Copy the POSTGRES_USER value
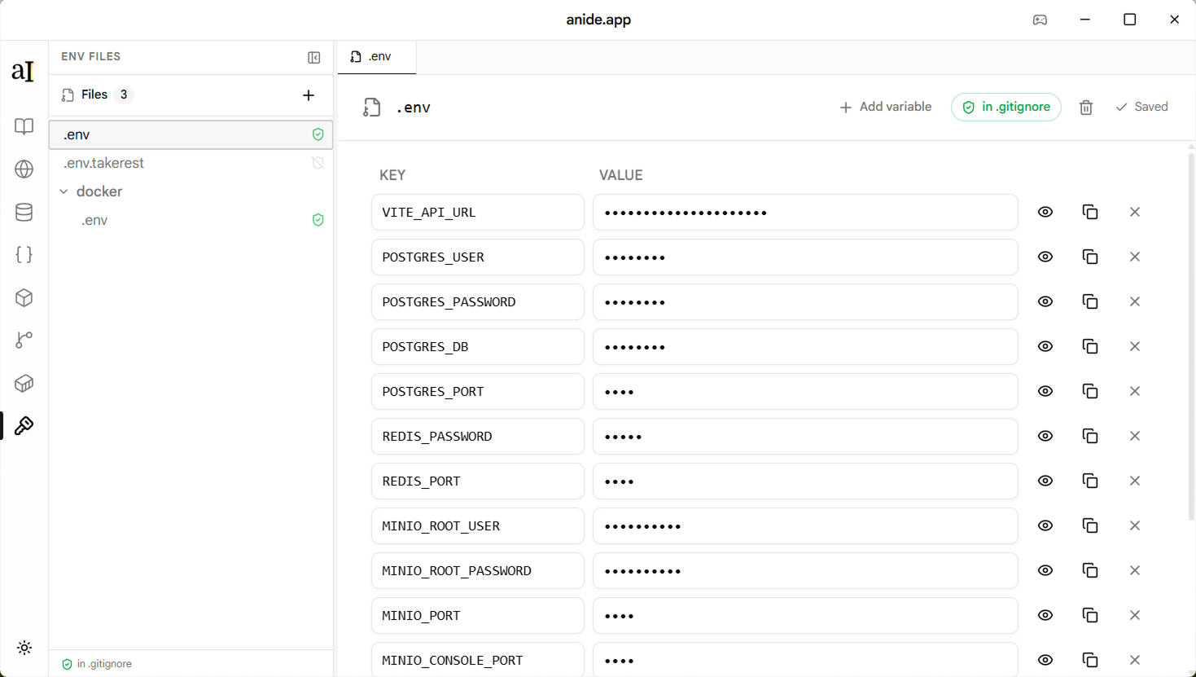Viewport: 1196px width, 677px height. tap(1090, 257)
